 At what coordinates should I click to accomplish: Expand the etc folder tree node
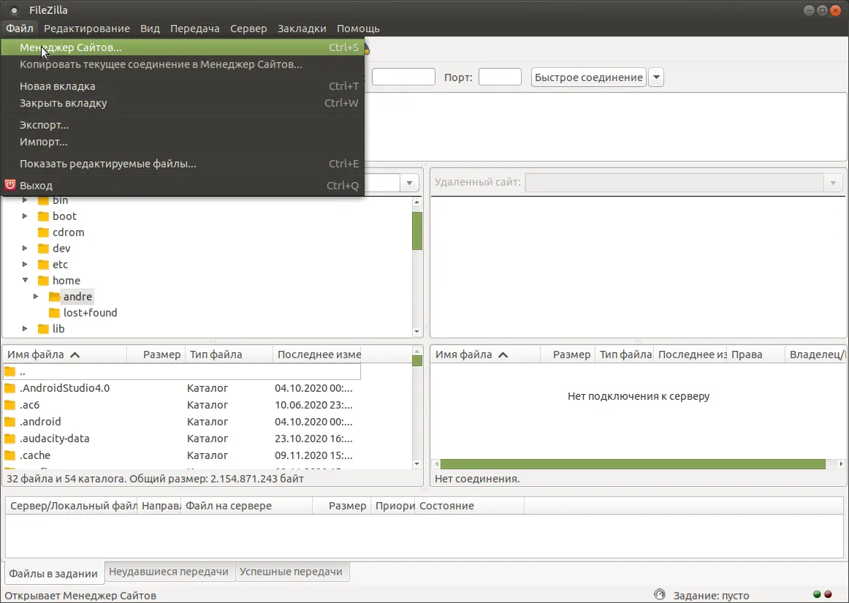click(x=25, y=264)
